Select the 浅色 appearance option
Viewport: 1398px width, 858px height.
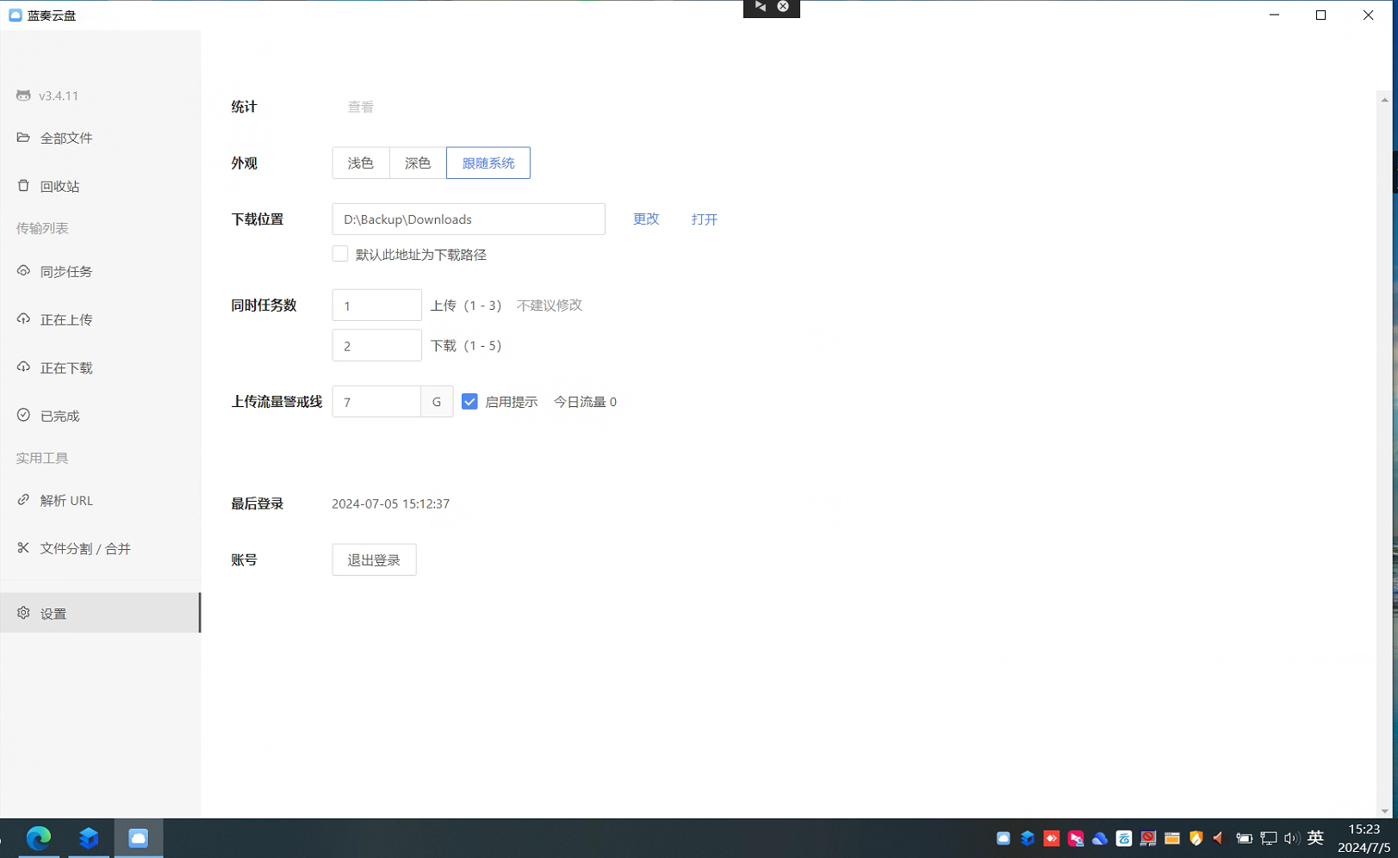(361, 163)
